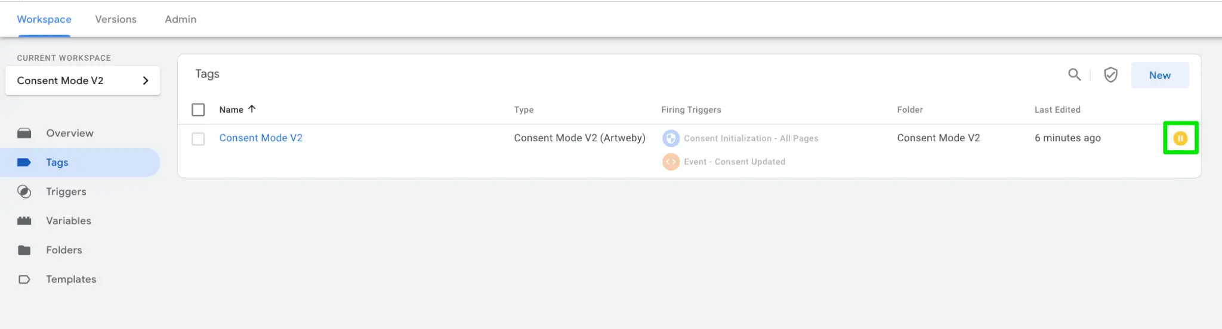
Task: Click the orange Consent Updated event icon
Action: [671, 162]
